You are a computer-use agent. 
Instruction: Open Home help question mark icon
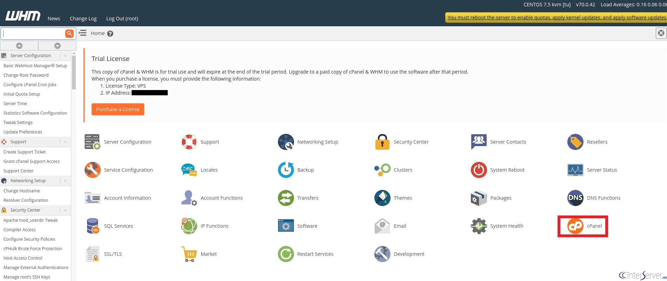[110, 34]
